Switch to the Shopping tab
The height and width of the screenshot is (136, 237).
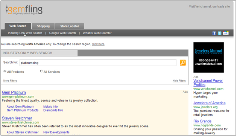(x=43, y=26)
